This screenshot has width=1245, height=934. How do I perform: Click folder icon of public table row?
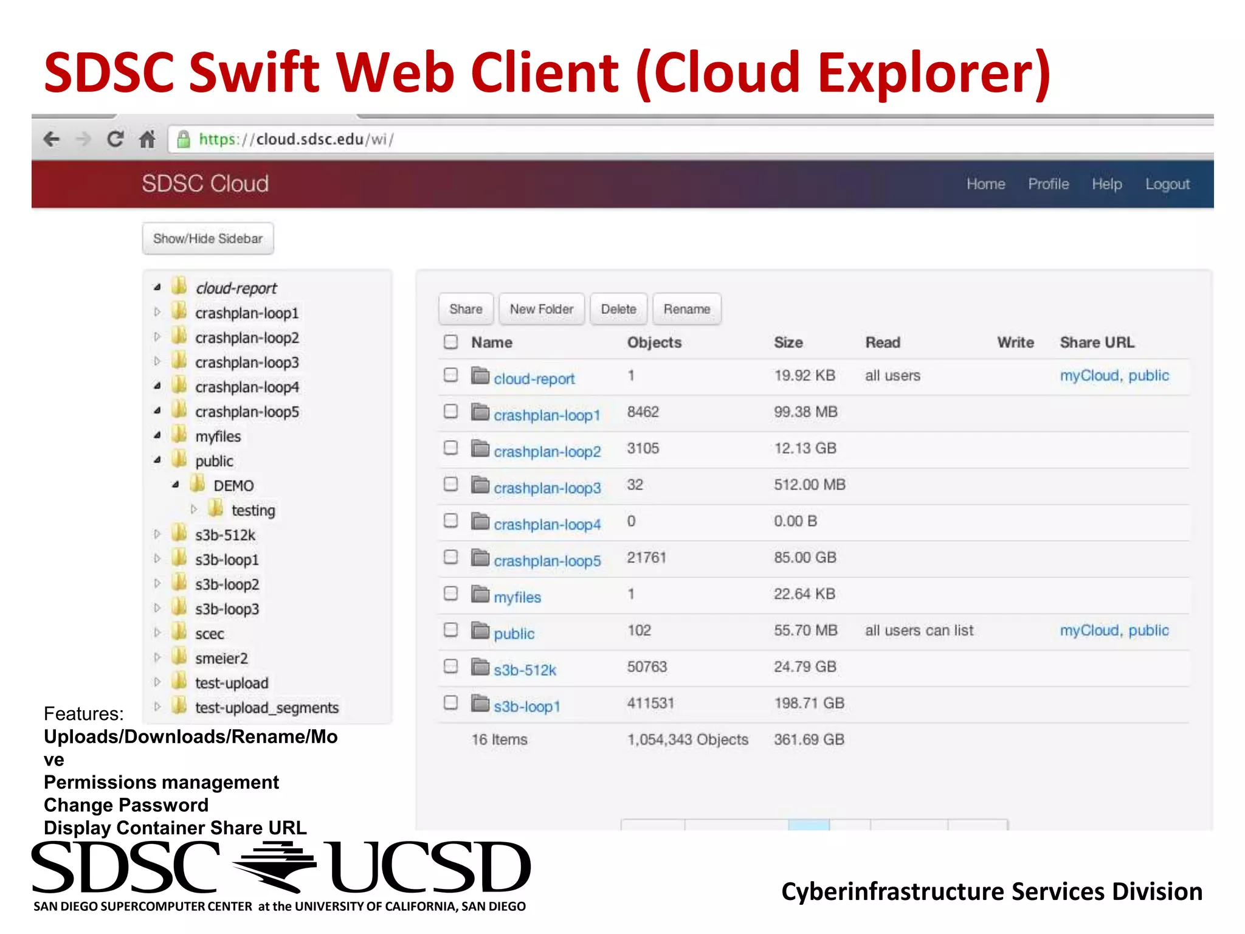click(x=480, y=631)
